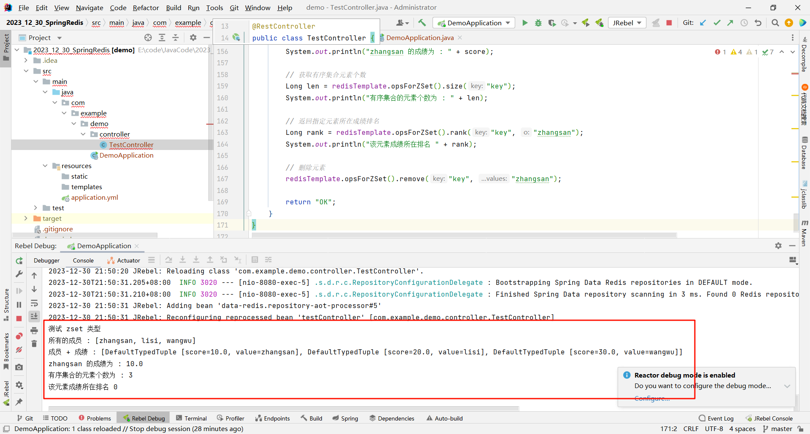Run DemoApplication with the green play icon
810x434 pixels.
(525, 23)
